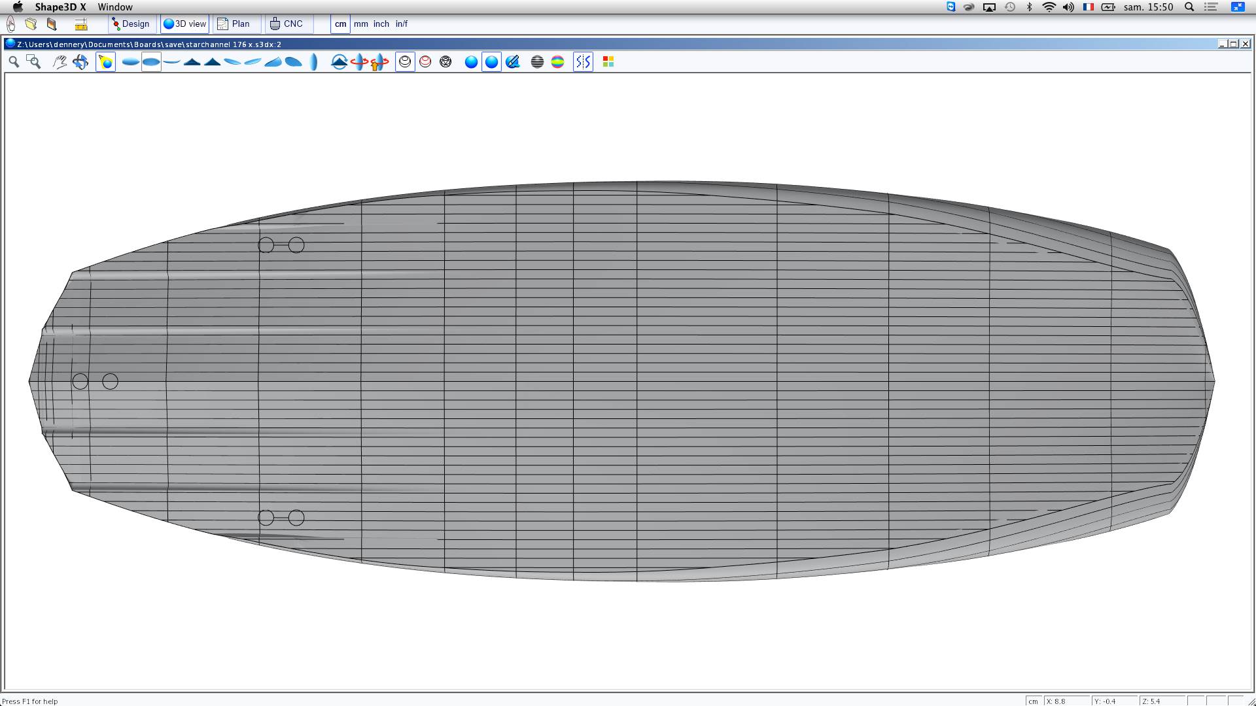Set units to mm

[361, 24]
